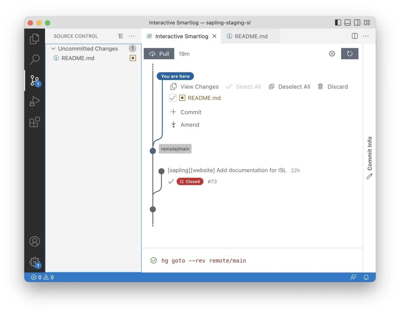Open the Manage gear in the activity bar

pyautogui.click(x=34, y=261)
